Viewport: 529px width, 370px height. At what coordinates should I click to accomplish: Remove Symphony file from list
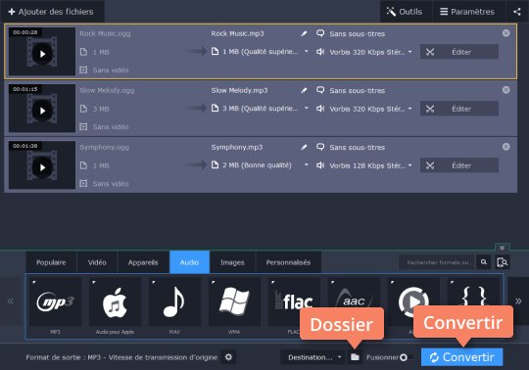coord(506,147)
